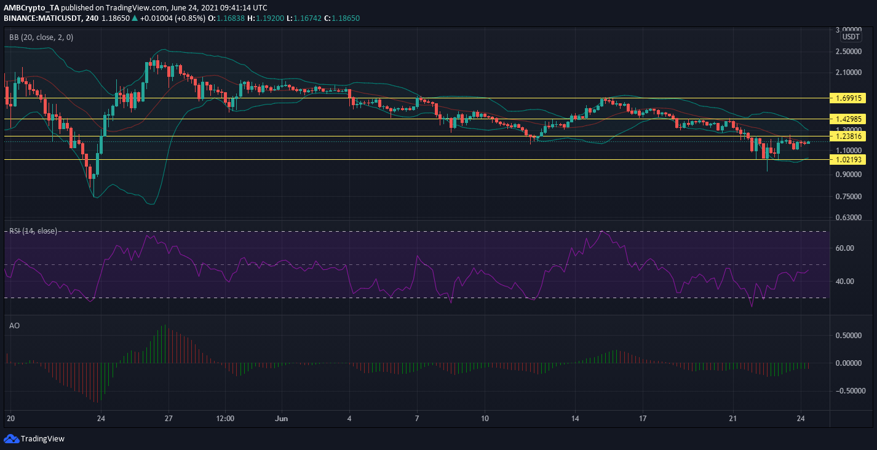The image size is (877, 450).
Task: Select the Jun label on the time axis
Action: click(282, 419)
